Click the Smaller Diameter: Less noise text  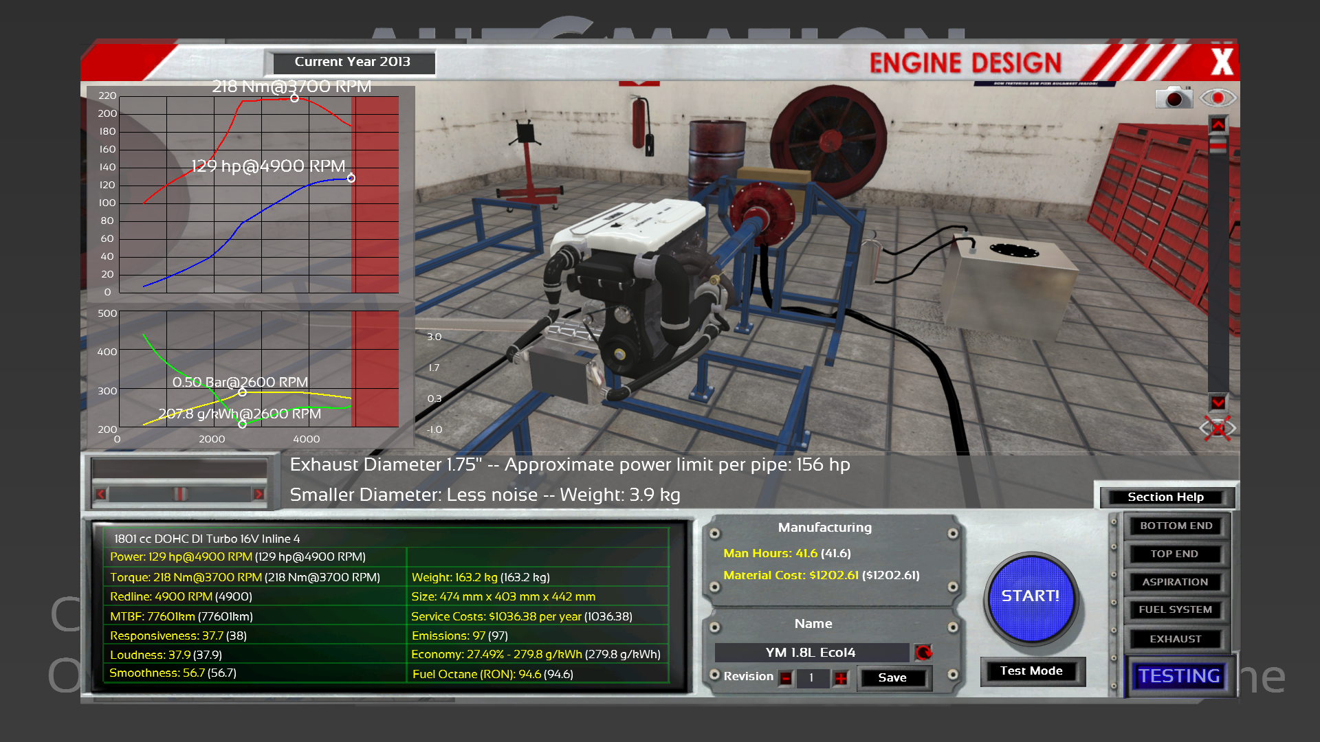click(x=485, y=495)
